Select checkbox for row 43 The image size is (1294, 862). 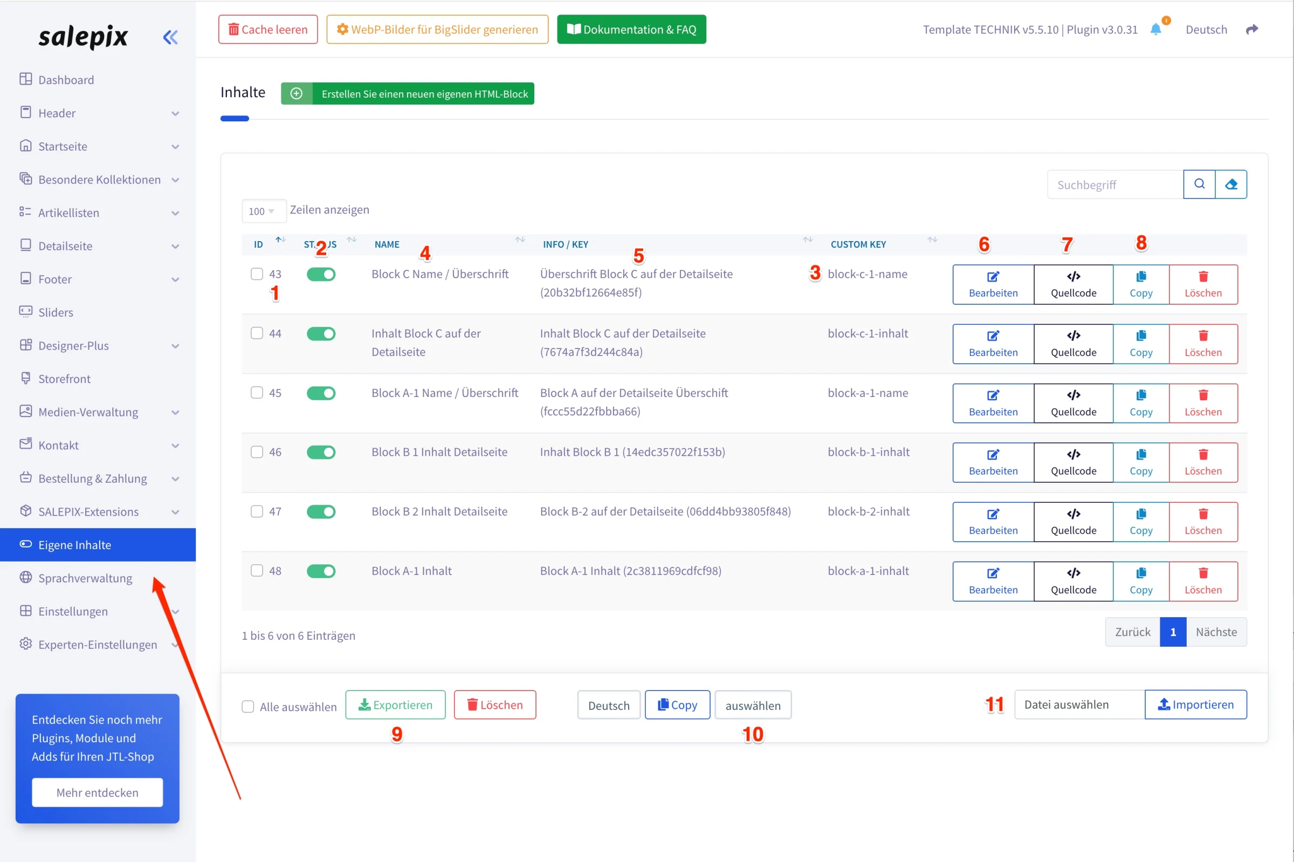tap(257, 274)
